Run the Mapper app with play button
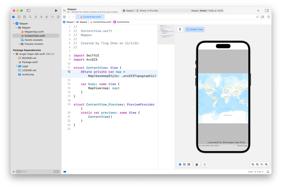The height and width of the screenshot is (188, 282). [x=56, y=11]
